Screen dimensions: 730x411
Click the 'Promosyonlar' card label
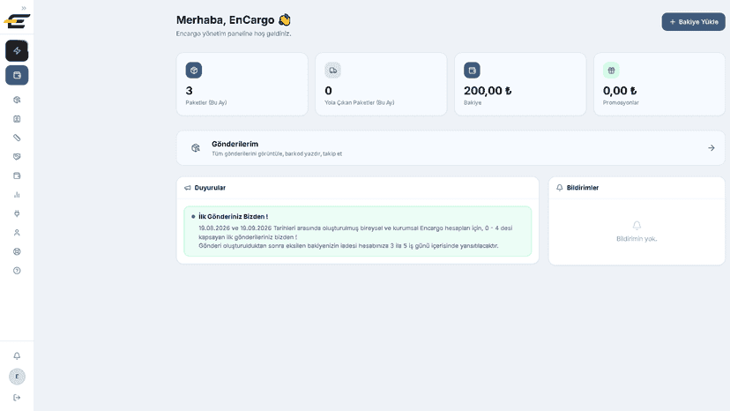621,102
